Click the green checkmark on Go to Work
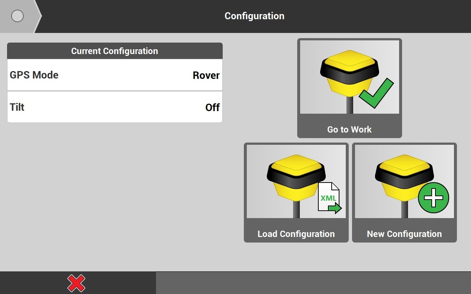 click(376, 93)
